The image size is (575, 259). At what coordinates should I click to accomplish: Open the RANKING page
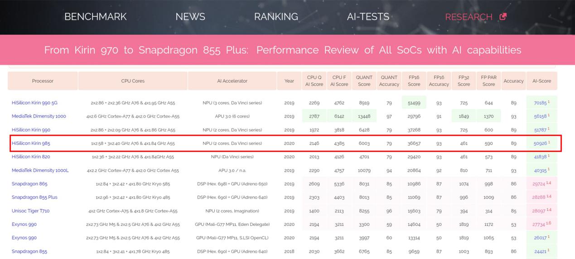point(276,17)
